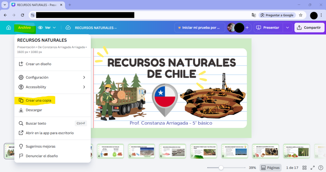Choose Buscar texto option
Viewport: 326px width, 172px height.
pyautogui.click(x=53, y=123)
